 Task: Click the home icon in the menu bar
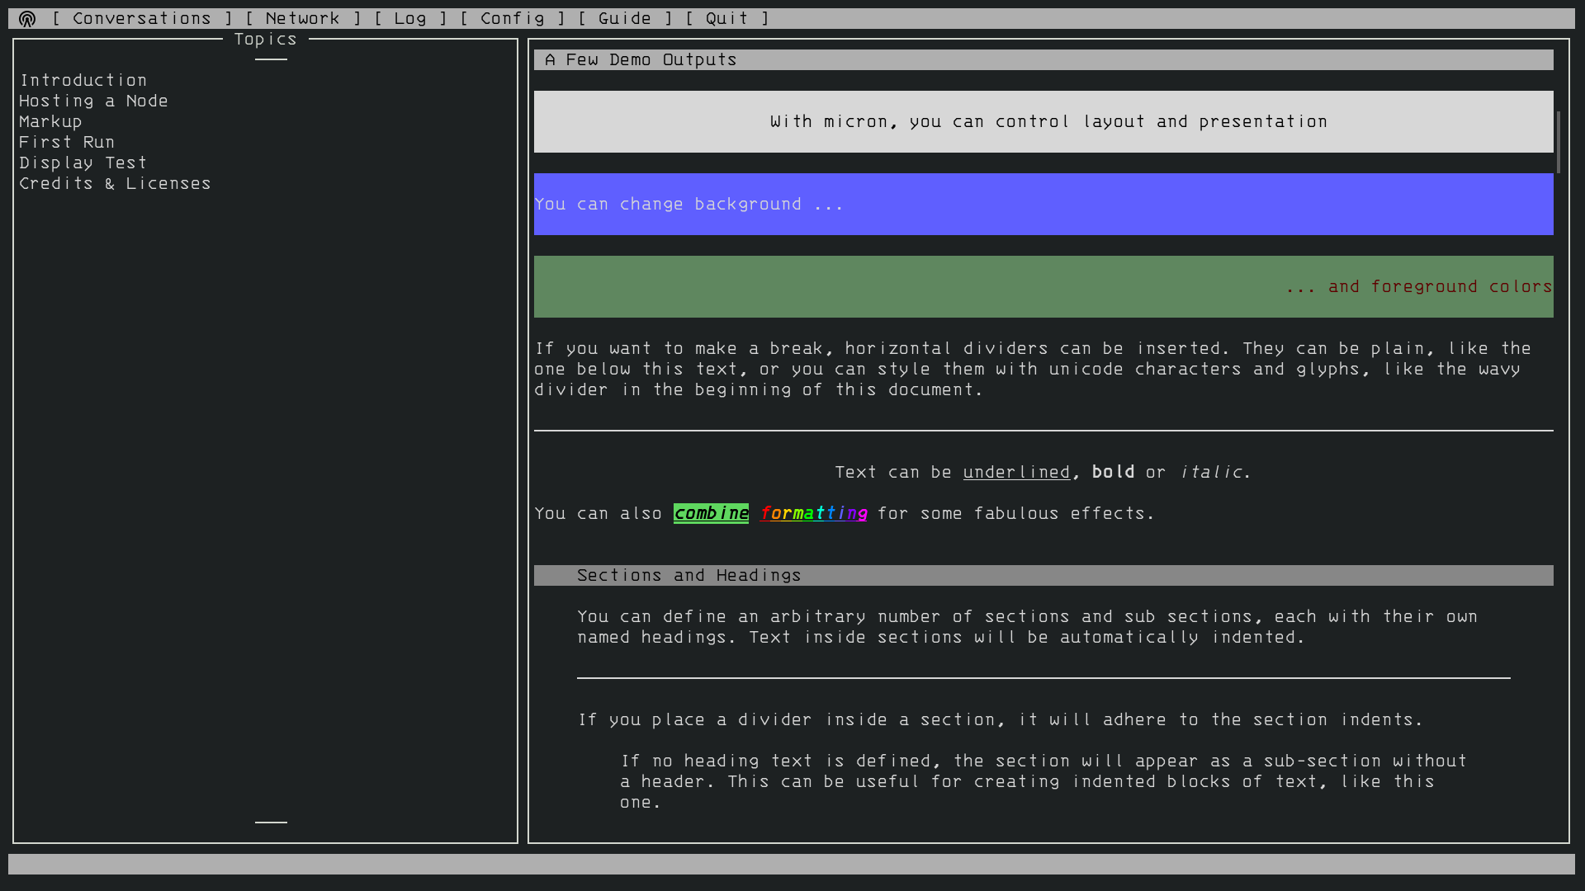point(26,18)
